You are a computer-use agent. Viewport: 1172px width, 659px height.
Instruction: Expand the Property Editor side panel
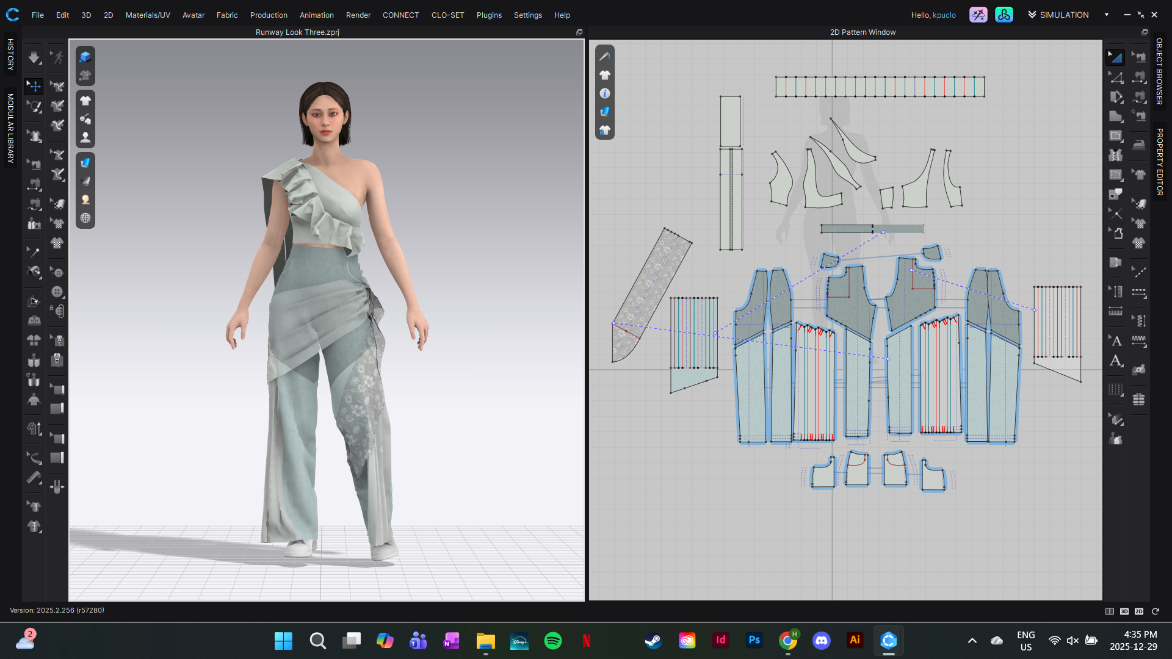click(x=1159, y=162)
